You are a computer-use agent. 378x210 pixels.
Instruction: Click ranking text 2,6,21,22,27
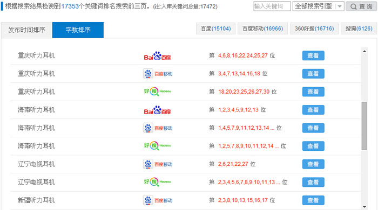[233, 164]
